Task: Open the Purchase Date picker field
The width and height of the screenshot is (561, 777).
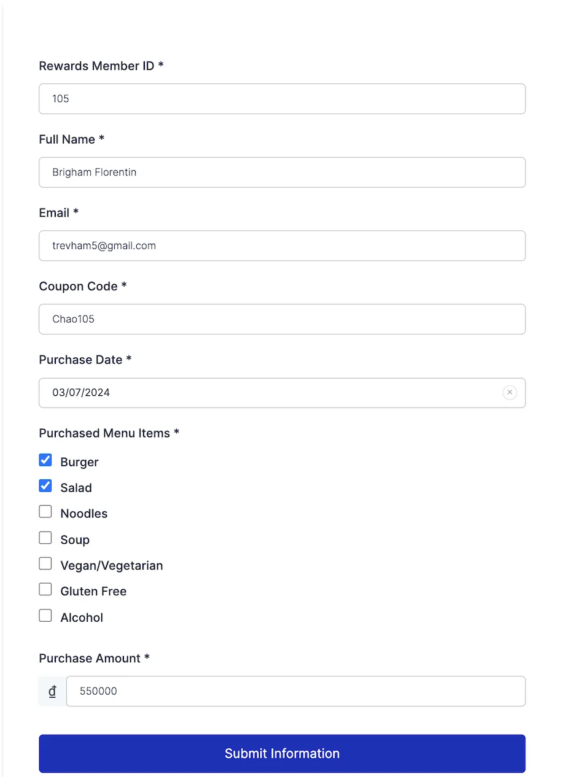Action: pos(270,393)
